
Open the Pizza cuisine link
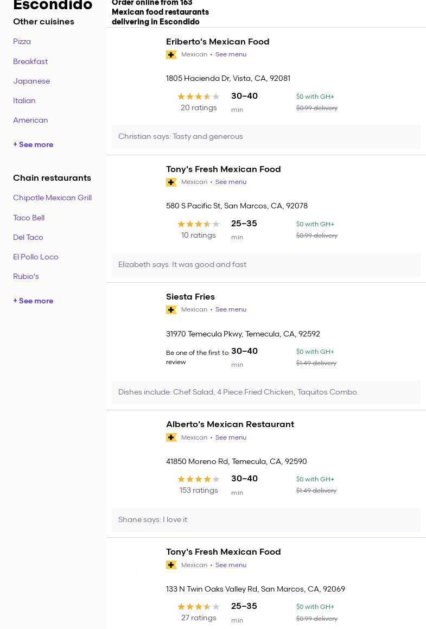click(22, 42)
